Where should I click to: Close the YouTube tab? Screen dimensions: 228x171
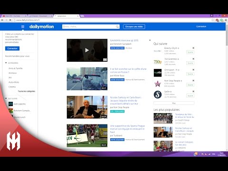tap(26, 16)
